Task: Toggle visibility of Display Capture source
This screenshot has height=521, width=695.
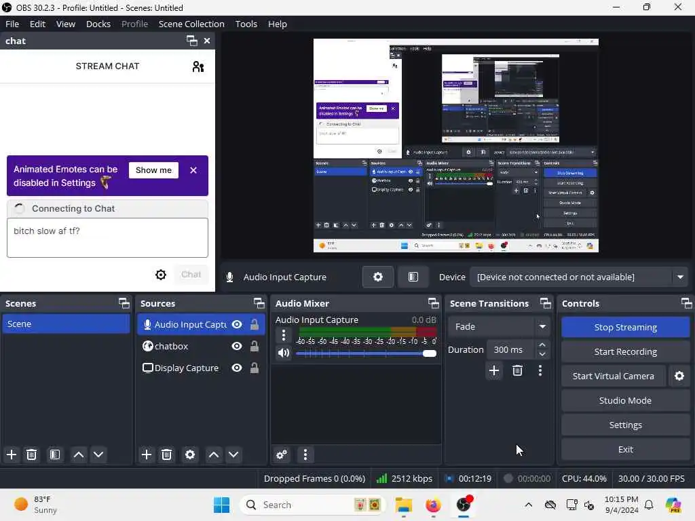Action: 237,368
